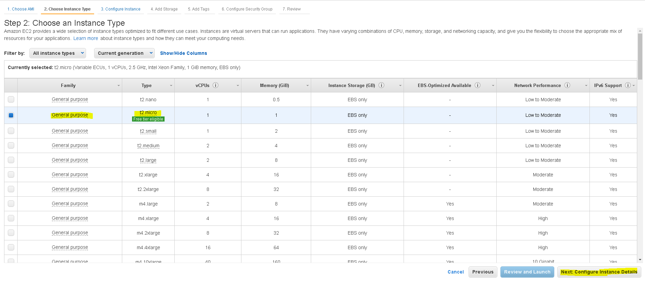Viewport: 645px width, 282px height.
Task: Open Type column sort arrow
Action: (x=171, y=86)
